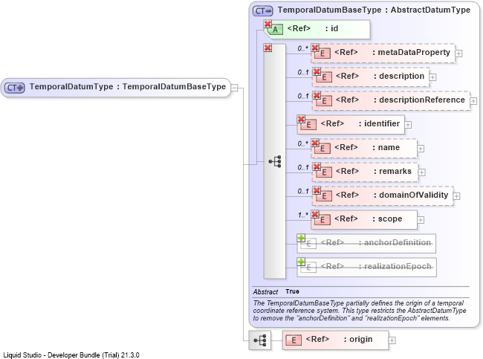This screenshot has height=359, width=483.
Task: Expand the description element
Action: coord(432,77)
